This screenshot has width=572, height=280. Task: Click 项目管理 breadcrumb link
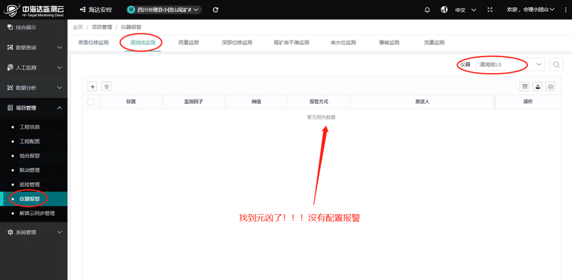102,27
